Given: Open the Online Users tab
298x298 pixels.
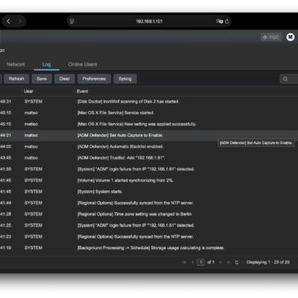Looking at the screenshot, I should [83, 65].
